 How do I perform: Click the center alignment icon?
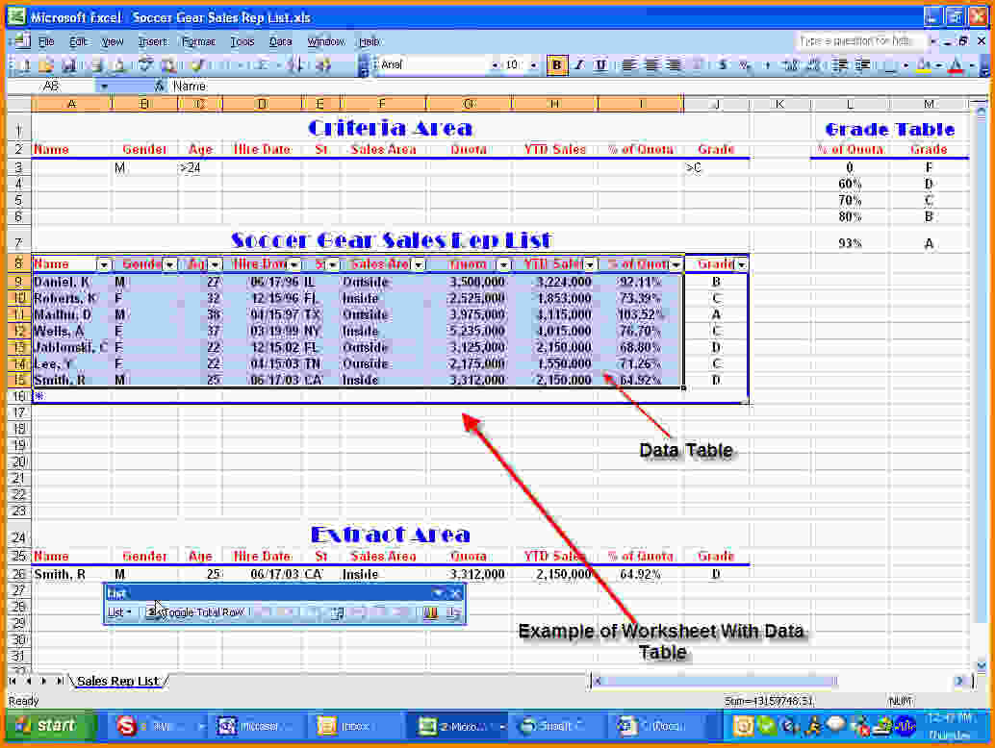click(651, 65)
